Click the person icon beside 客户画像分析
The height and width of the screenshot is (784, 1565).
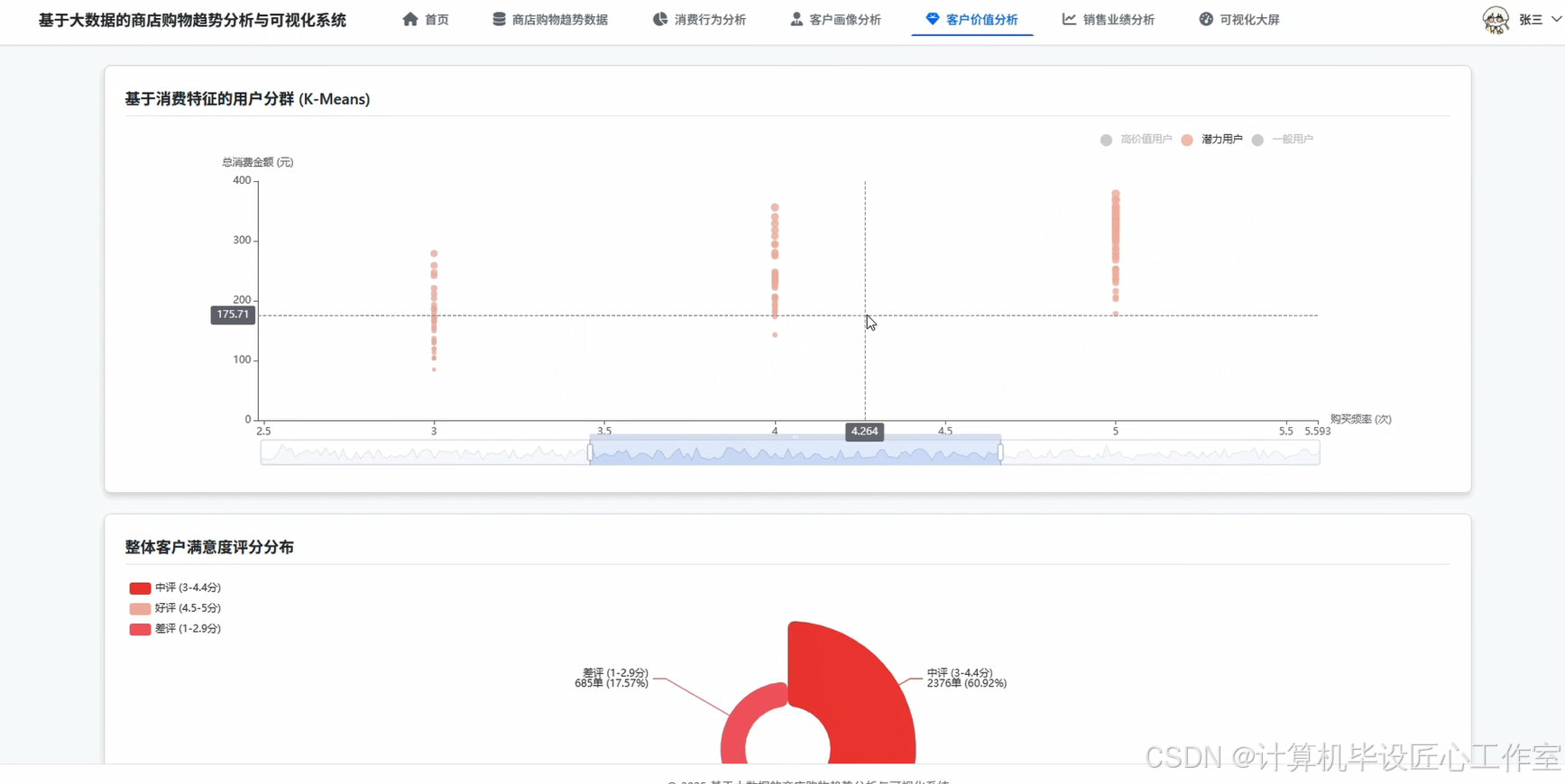coord(796,19)
